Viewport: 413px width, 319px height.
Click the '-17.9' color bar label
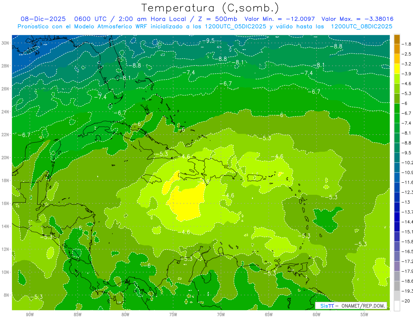pyautogui.click(x=407, y=272)
